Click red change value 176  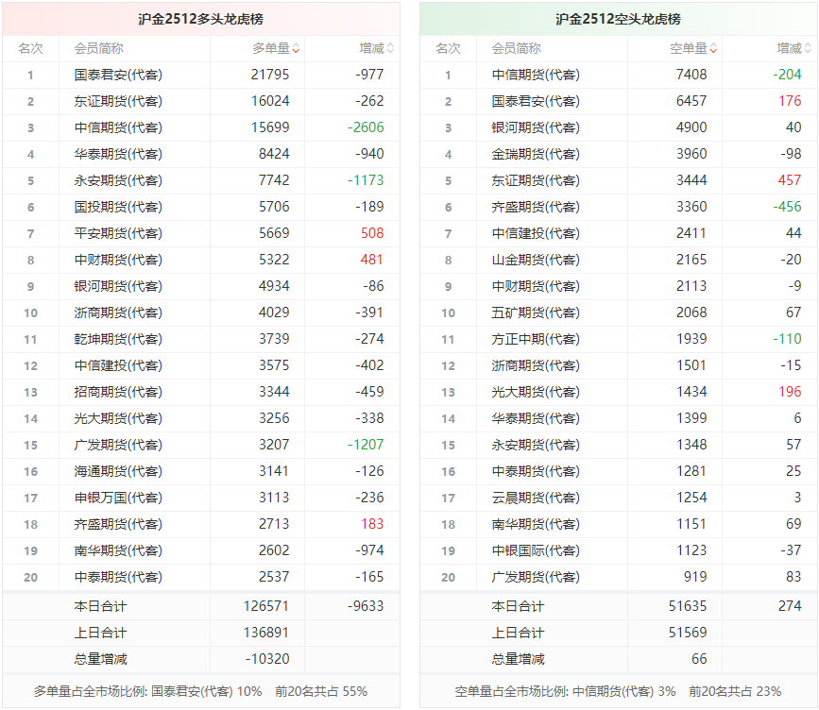click(x=790, y=101)
